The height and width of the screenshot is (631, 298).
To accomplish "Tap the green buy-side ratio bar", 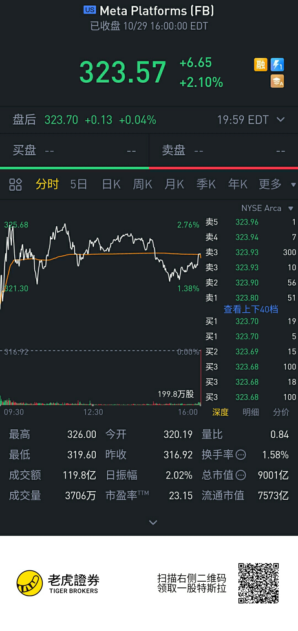I will pyautogui.click(x=74, y=168).
